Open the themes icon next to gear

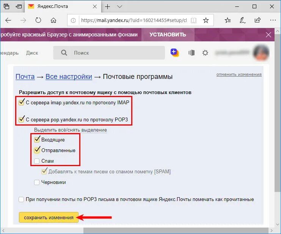tap(192, 53)
